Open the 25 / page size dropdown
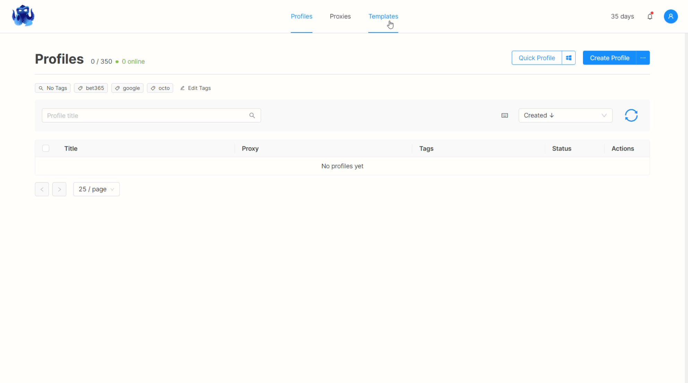 pyautogui.click(x=96, y=189)
